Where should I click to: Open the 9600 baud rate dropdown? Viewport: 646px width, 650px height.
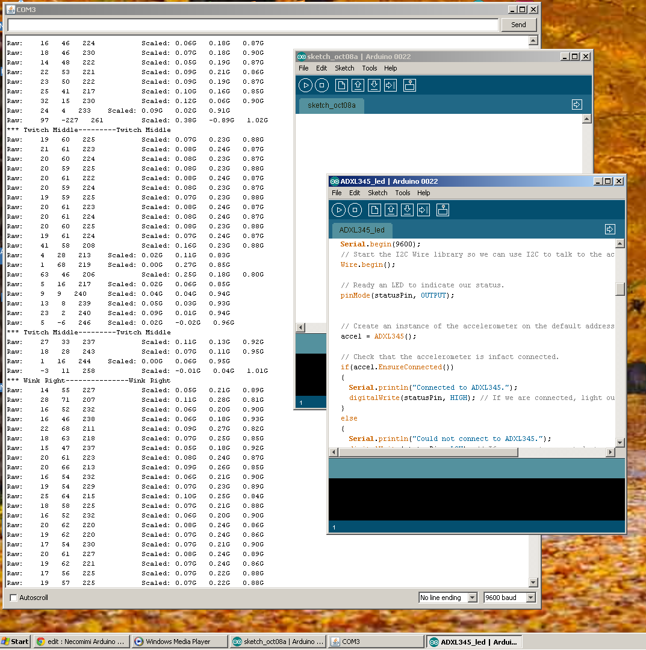click(x=510, y=598)
